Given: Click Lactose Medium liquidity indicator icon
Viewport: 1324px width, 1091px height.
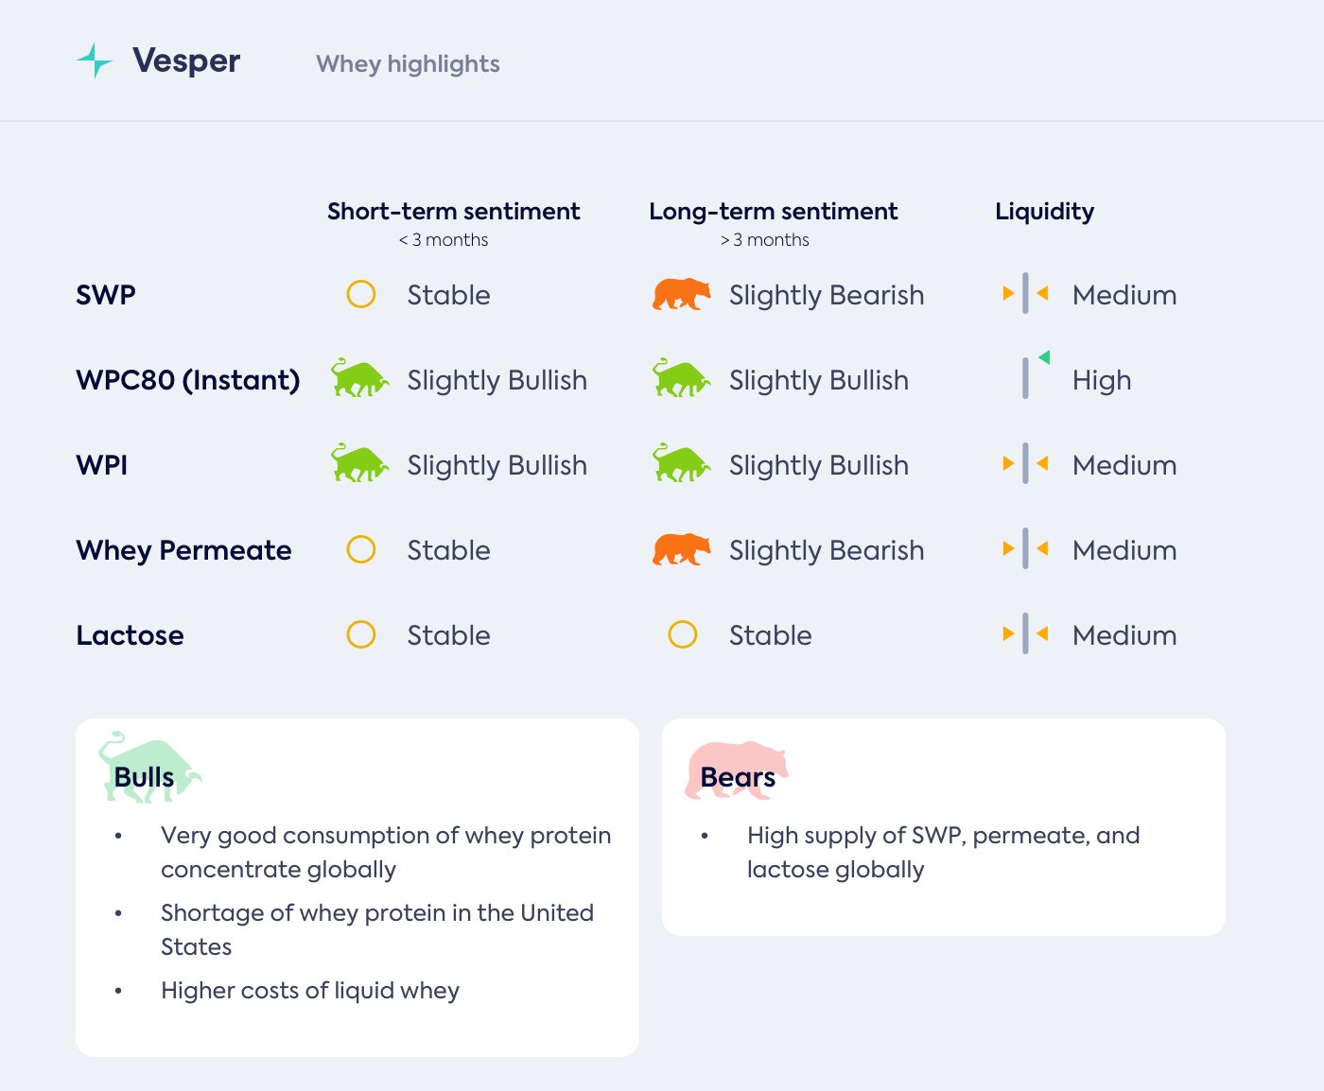Looking at the screenshot, I should point(1025,634).
